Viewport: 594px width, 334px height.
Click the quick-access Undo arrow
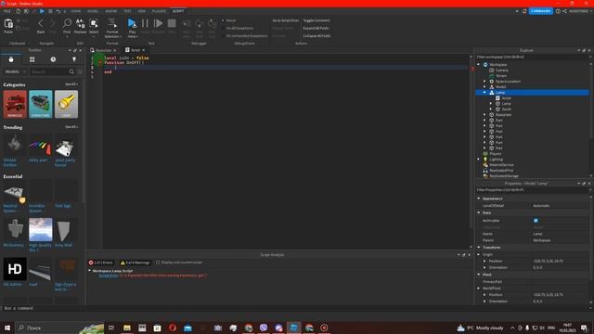pos(58,11)
